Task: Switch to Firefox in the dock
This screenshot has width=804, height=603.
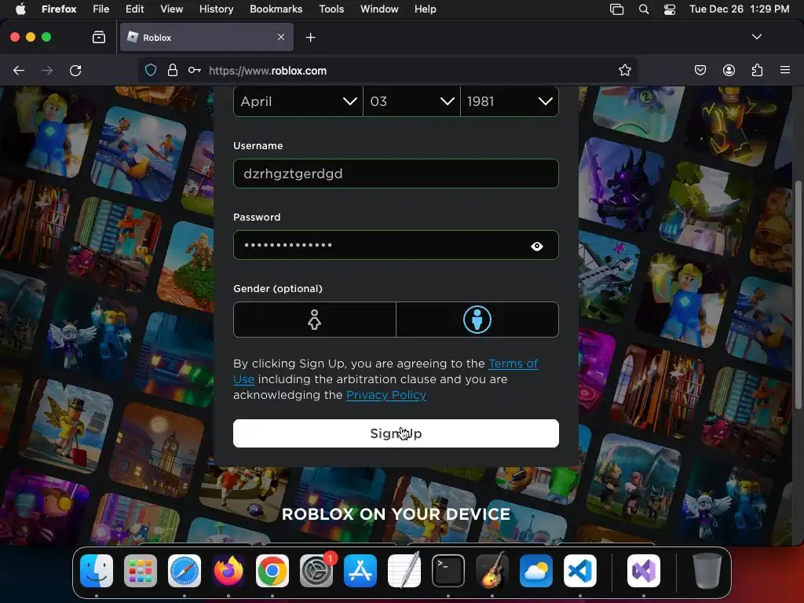Action: pyautogui.click(x=228, y=571)
